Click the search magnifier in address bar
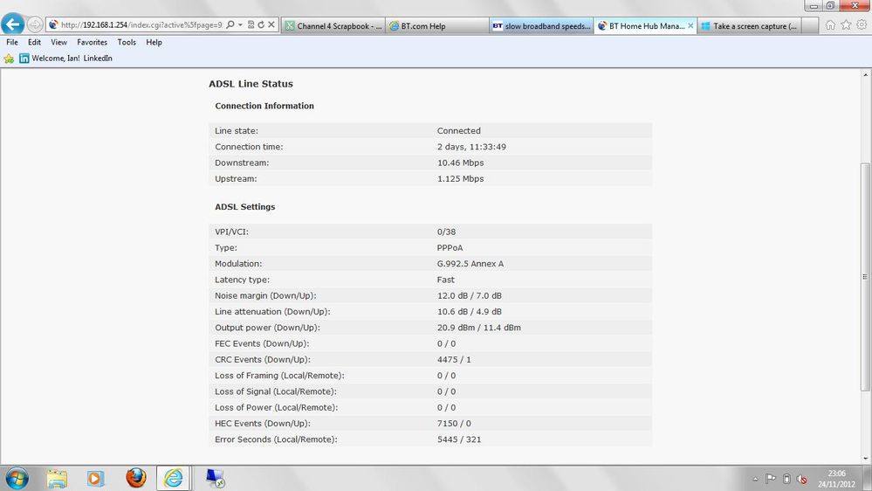 [230, 25]
